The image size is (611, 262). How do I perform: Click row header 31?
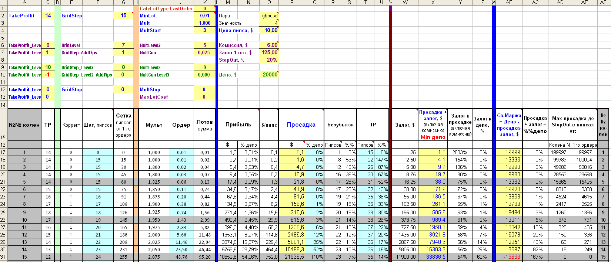[3, 257]
